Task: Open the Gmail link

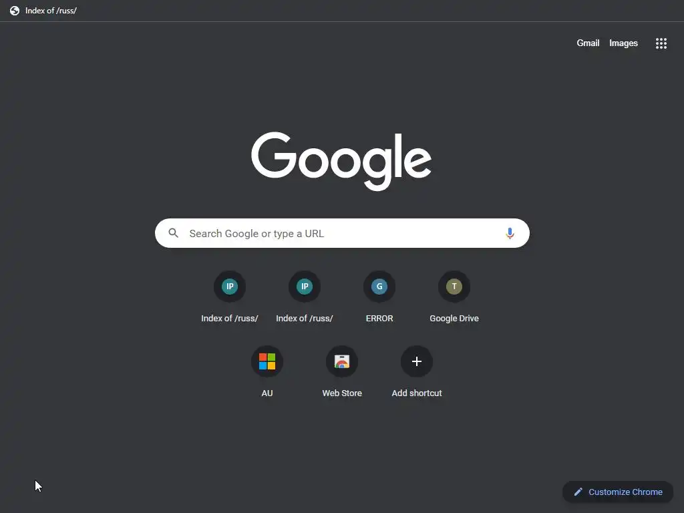Action: point(588,43)
